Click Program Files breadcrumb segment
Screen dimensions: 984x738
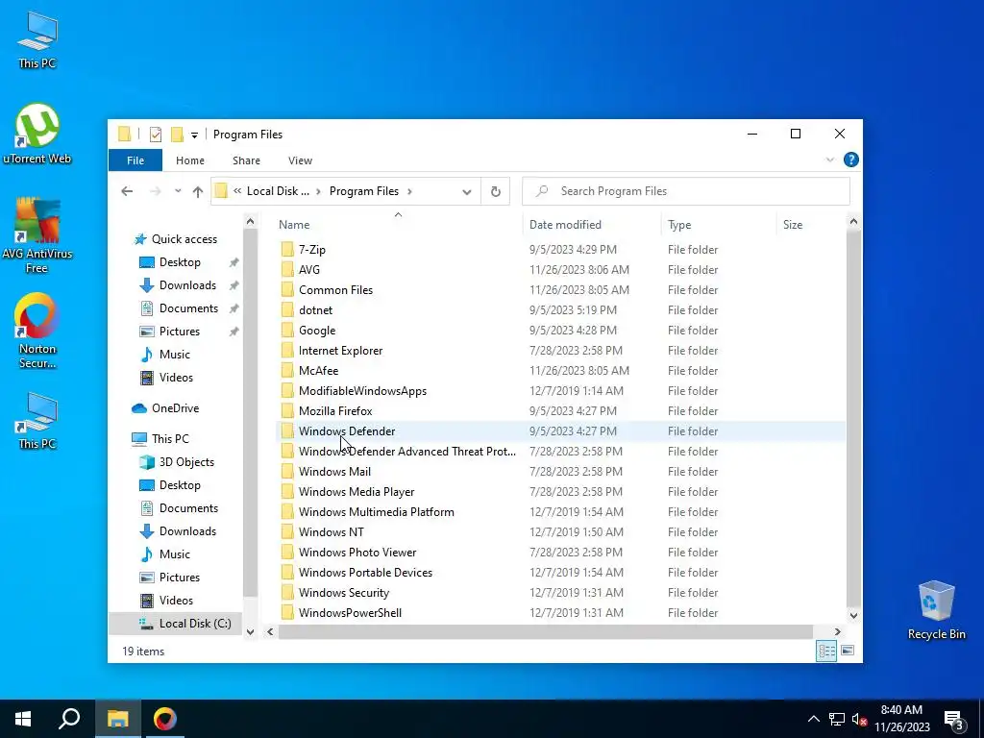(x=364, y=191)
